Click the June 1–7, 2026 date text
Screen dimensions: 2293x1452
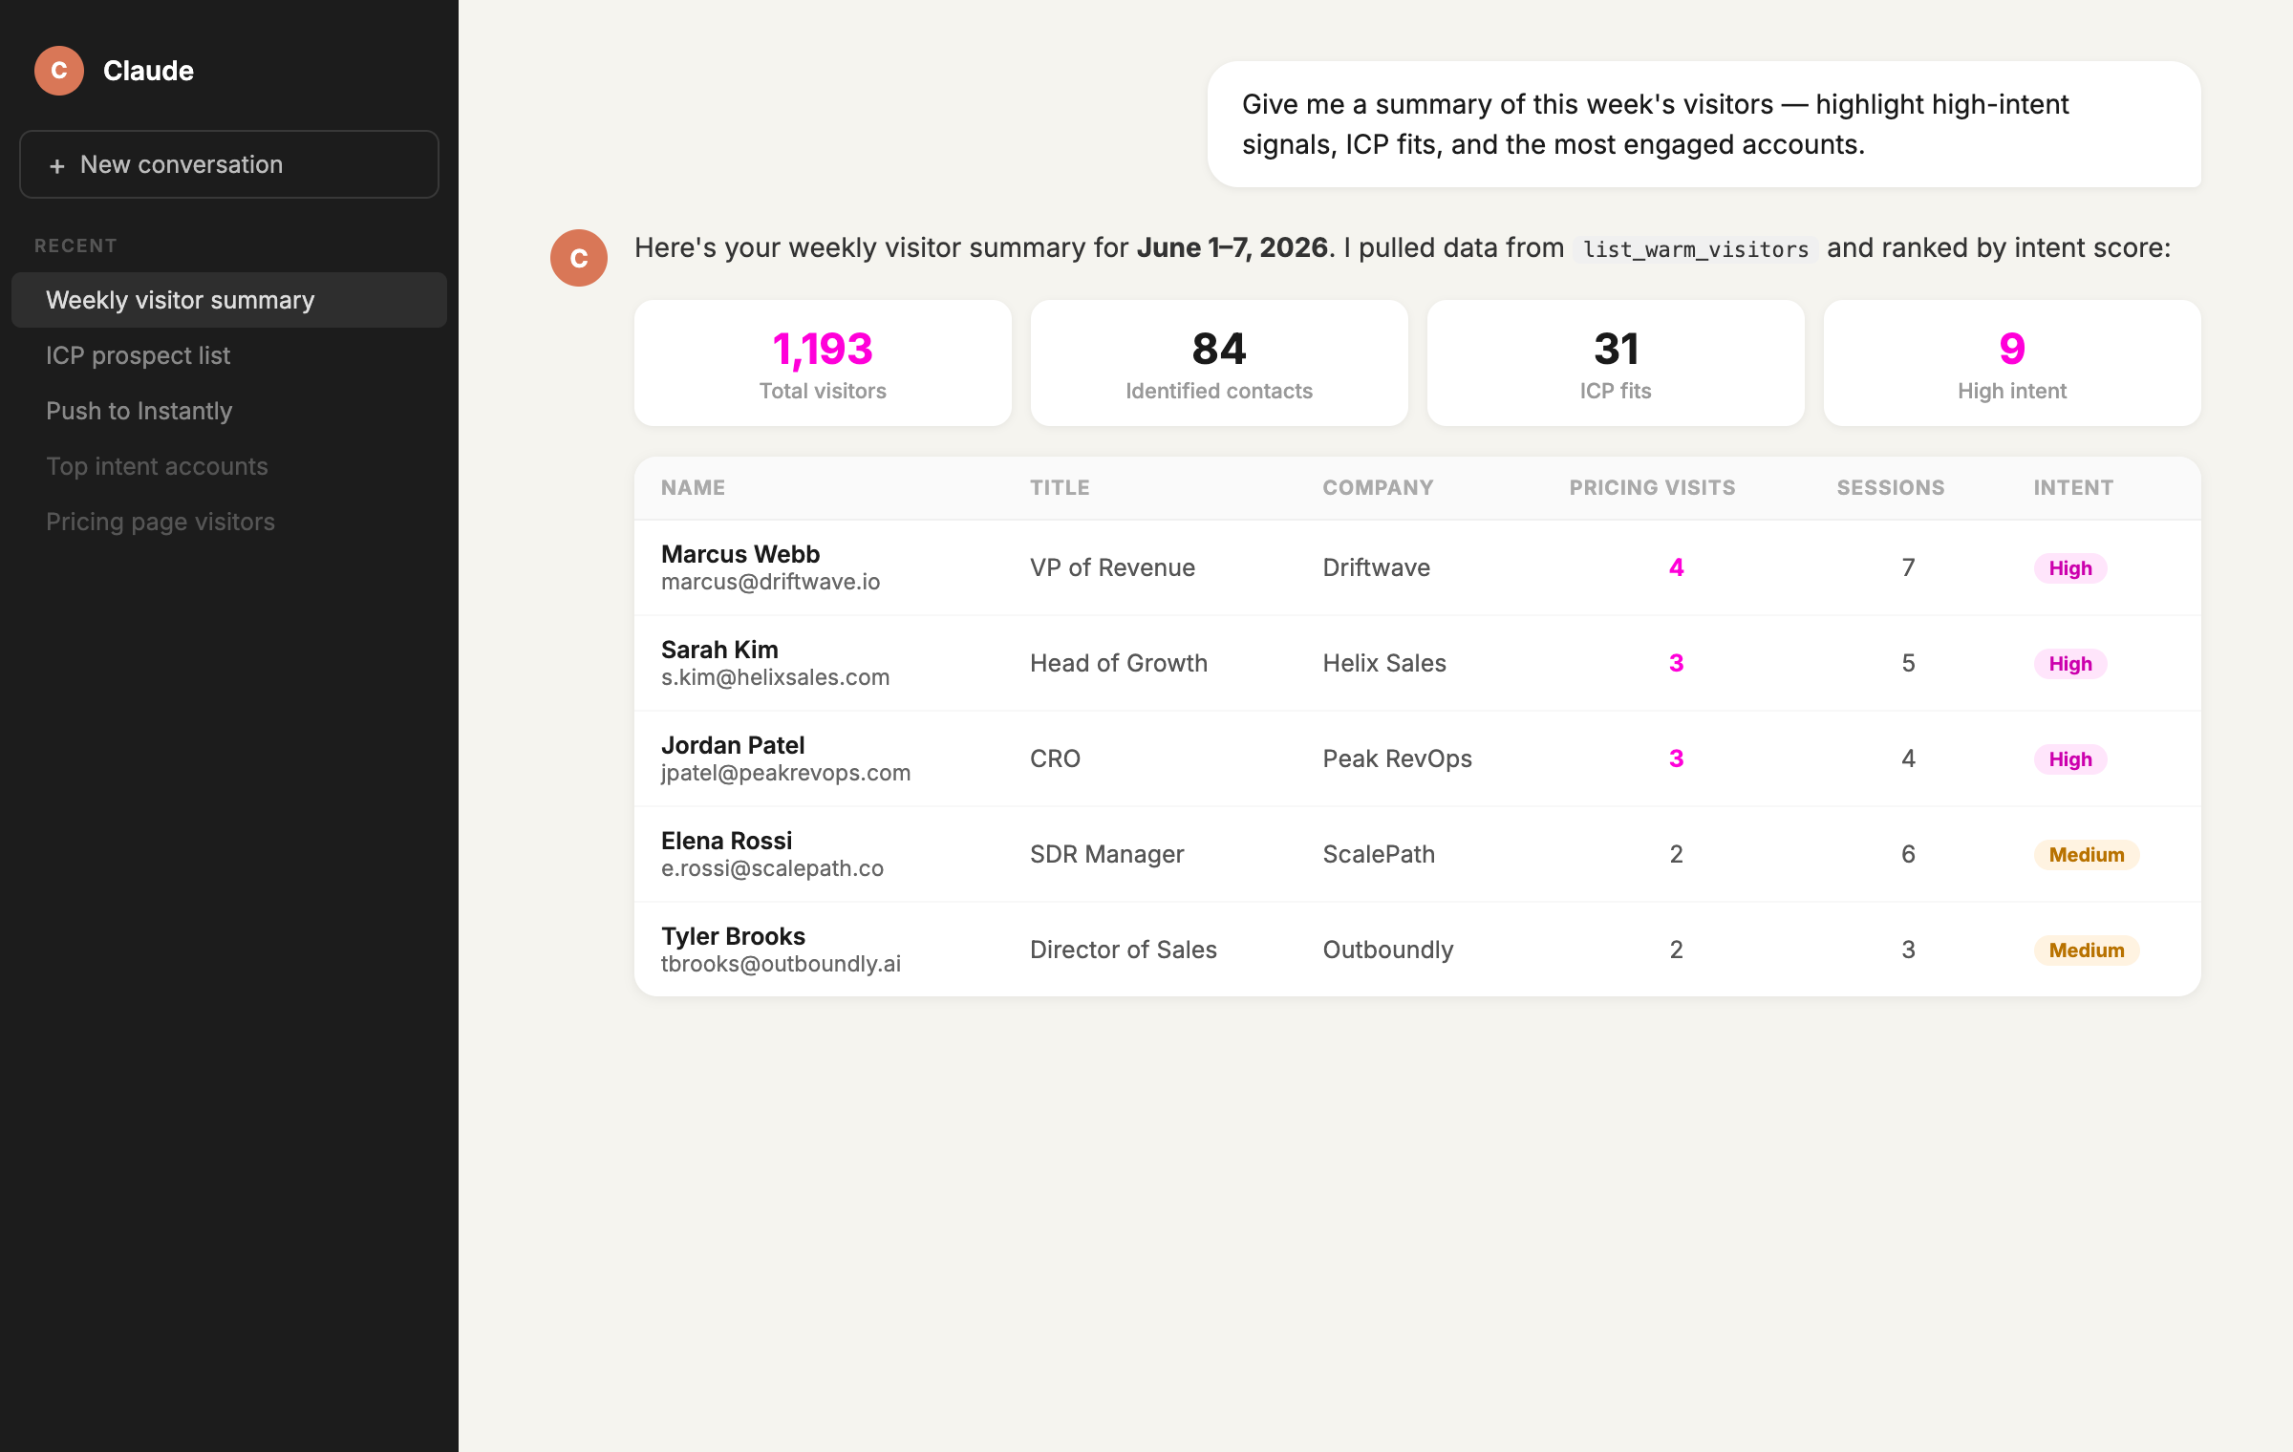(1232, 247)
